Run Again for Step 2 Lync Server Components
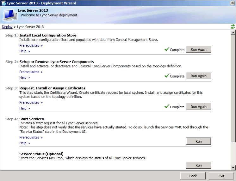The width and height of the screenshot is (236, 181). (199, 76)
